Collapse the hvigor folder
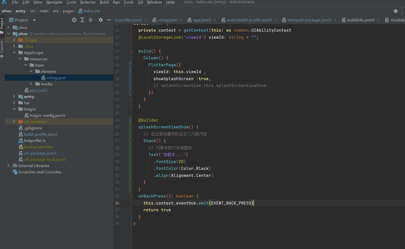405x249 pixels. point(14,109)
